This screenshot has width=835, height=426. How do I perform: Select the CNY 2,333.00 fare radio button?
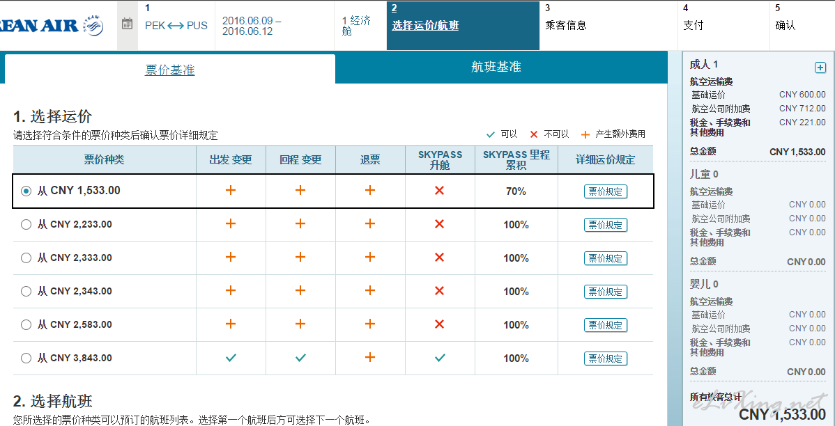pos(26,258)
